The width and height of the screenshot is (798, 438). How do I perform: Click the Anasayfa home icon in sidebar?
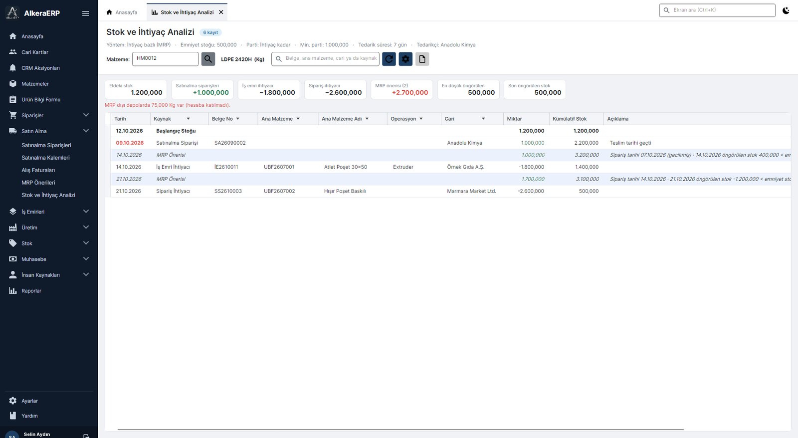pyautogui.click(x=13, y=36)
